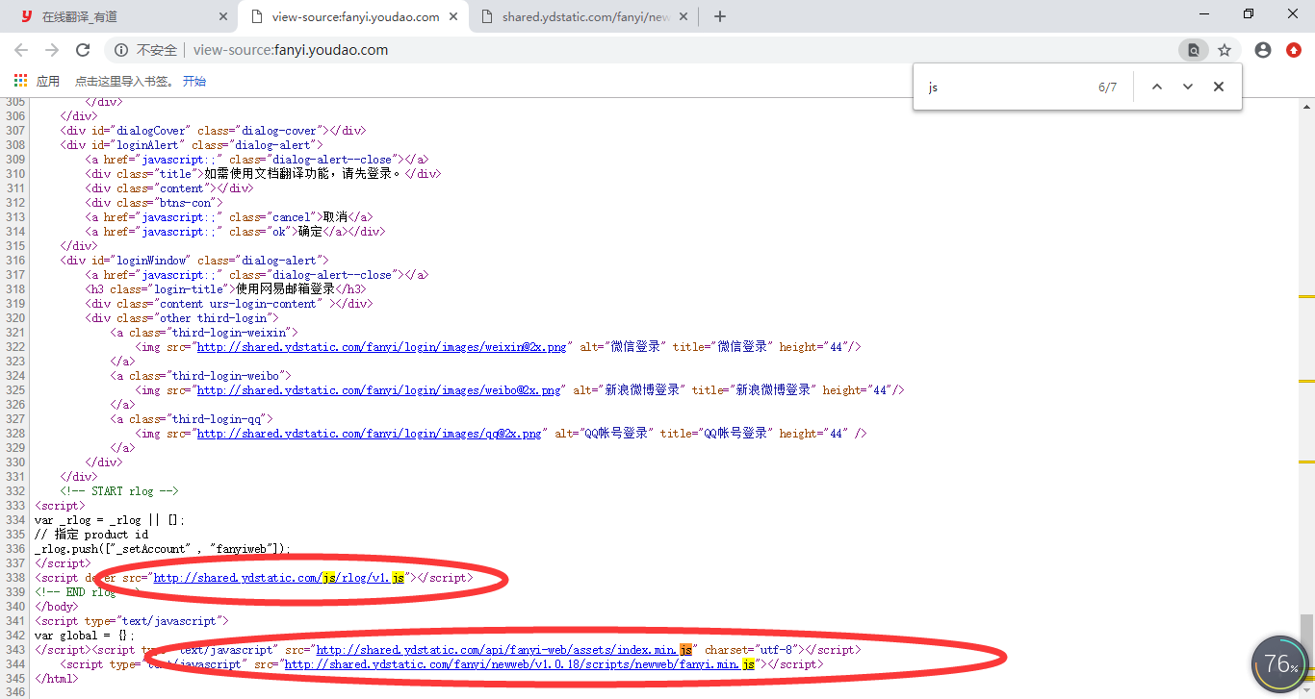This screenshot has height=699, width=1315.
Task: Open the fanyi.min.js script link
Action: point(519,664)
